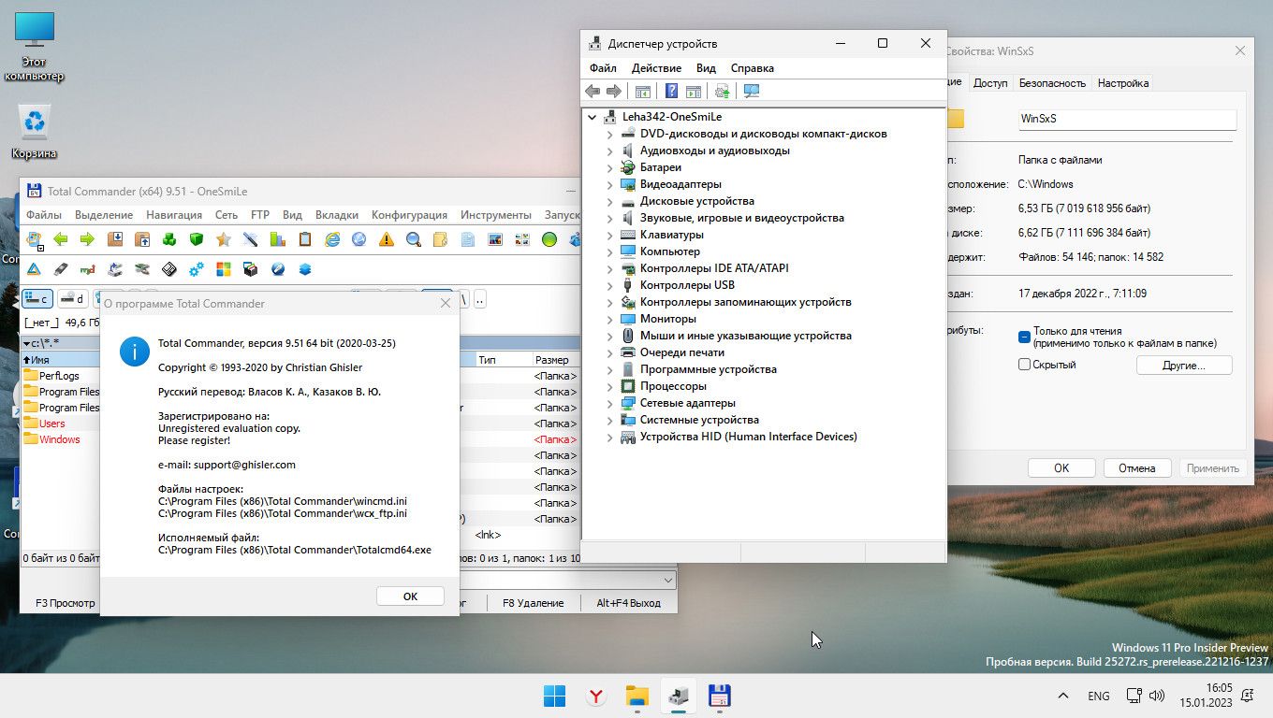The image size is (1273, 718).
Task: Open the Корзина desktop icon
Action: (35, 132)
